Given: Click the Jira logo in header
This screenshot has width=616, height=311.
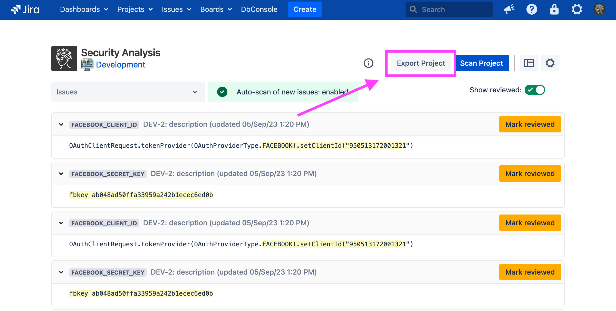Looking at the screenshot, I should tap(25, 9).
